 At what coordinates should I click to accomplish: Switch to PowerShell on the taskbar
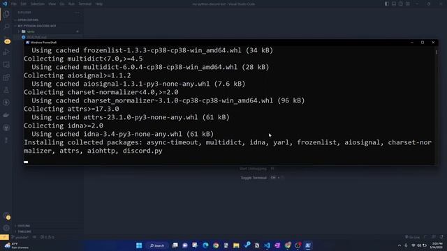[x=308, y=245]
